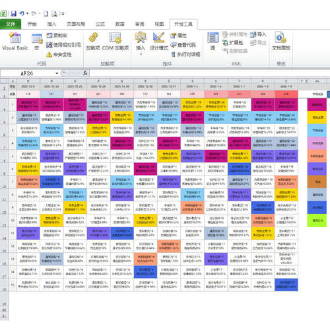Switch to the 审阅 Review tab
Image resolution: width=330 pixels, height=330 pixels.
[x=139, y=24]
